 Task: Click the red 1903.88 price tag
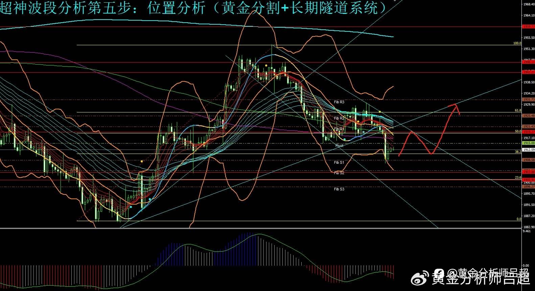coord(529,172)
